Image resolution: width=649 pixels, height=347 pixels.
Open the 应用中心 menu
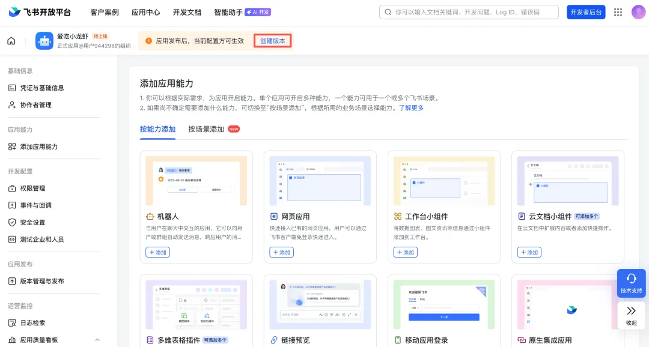coord(145,13)
